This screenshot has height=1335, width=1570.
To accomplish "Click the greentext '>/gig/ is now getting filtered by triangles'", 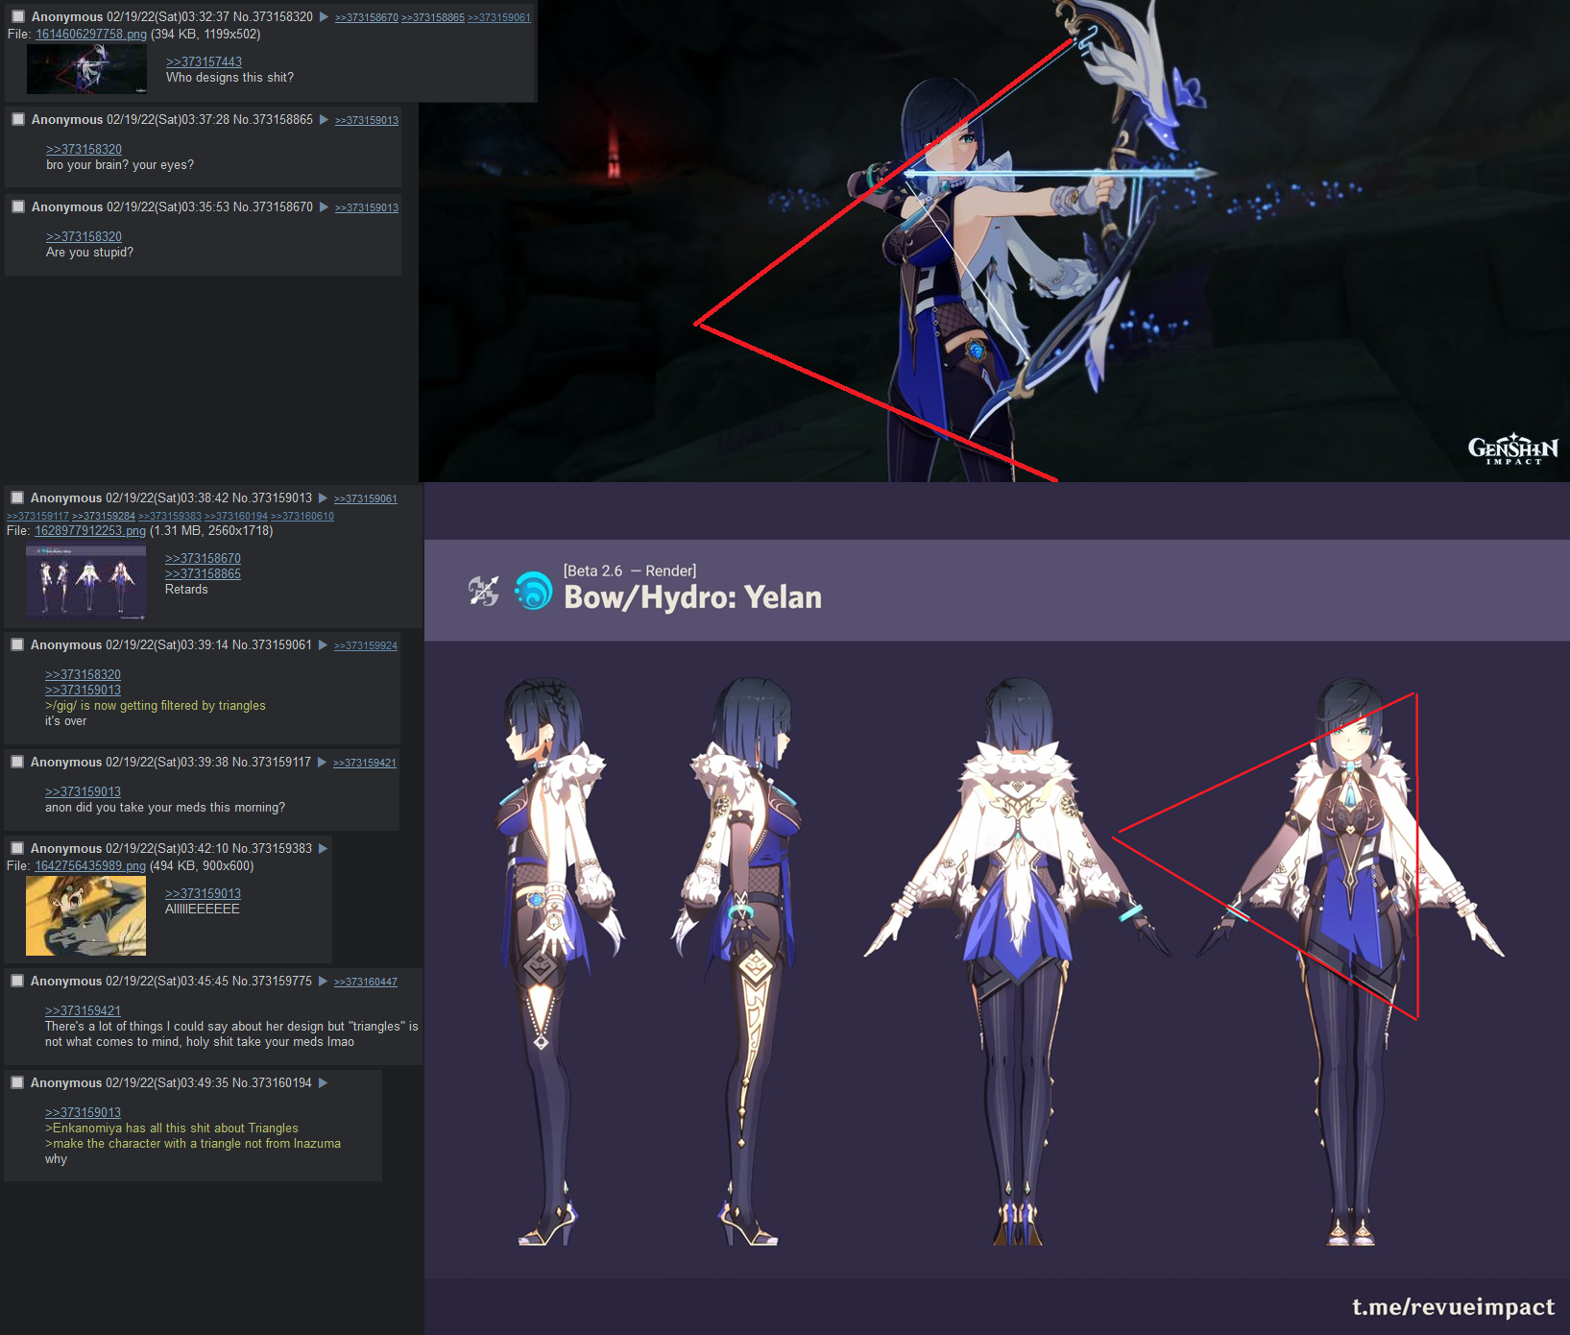I will pyautogui.click(x=156, y=706).
